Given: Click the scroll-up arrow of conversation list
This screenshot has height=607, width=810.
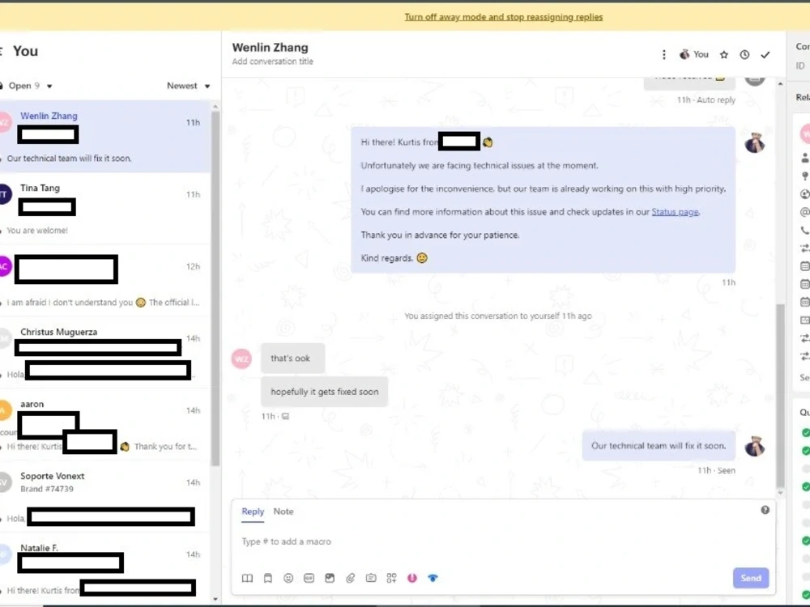Looking at the screenshot, I should (x=215, y=106).
